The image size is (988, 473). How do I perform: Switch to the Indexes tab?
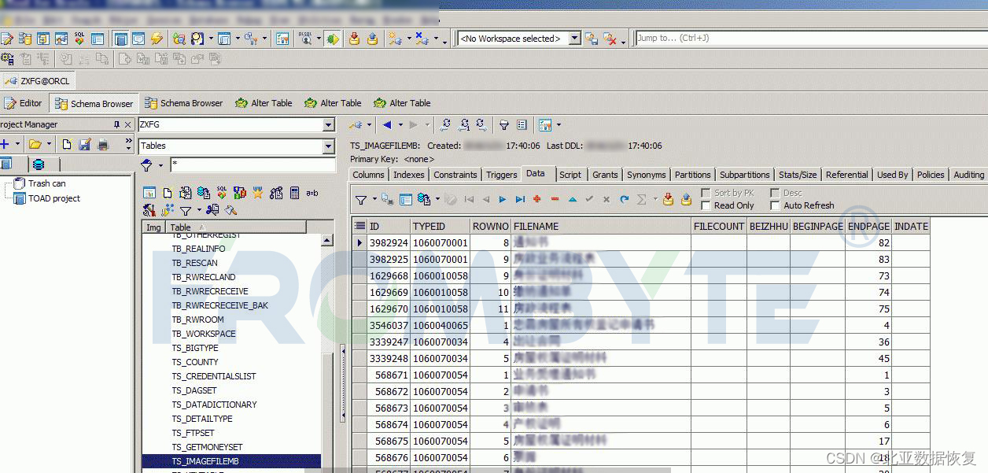coord(409,175)
